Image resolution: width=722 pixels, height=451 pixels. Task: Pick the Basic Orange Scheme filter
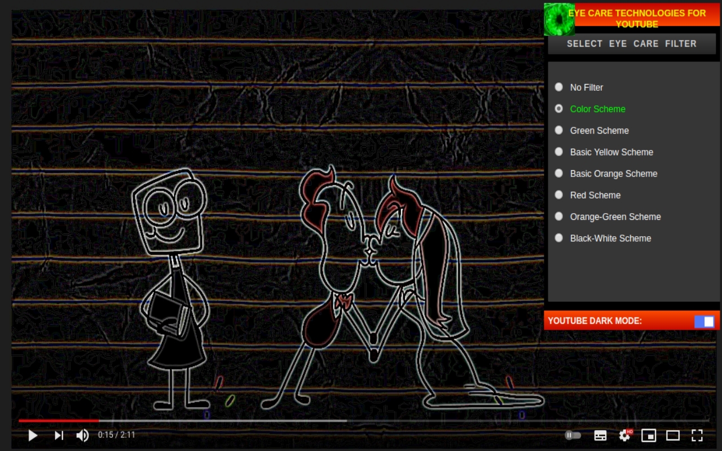click(559, 173)
